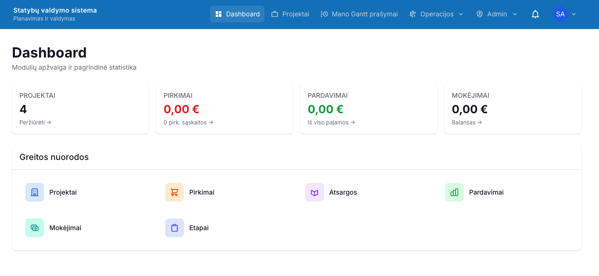Click the teal money Mokėjimai icon
Image resolution: width=599 pixels, height=276 pixels.
point(35,228)
